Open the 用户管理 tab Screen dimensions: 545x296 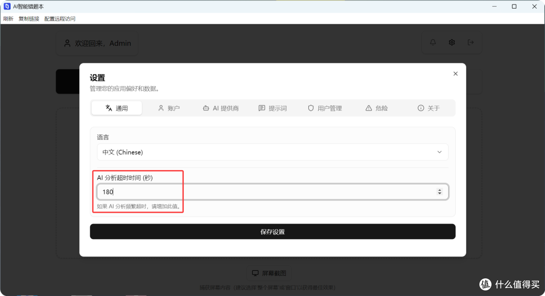324,108
